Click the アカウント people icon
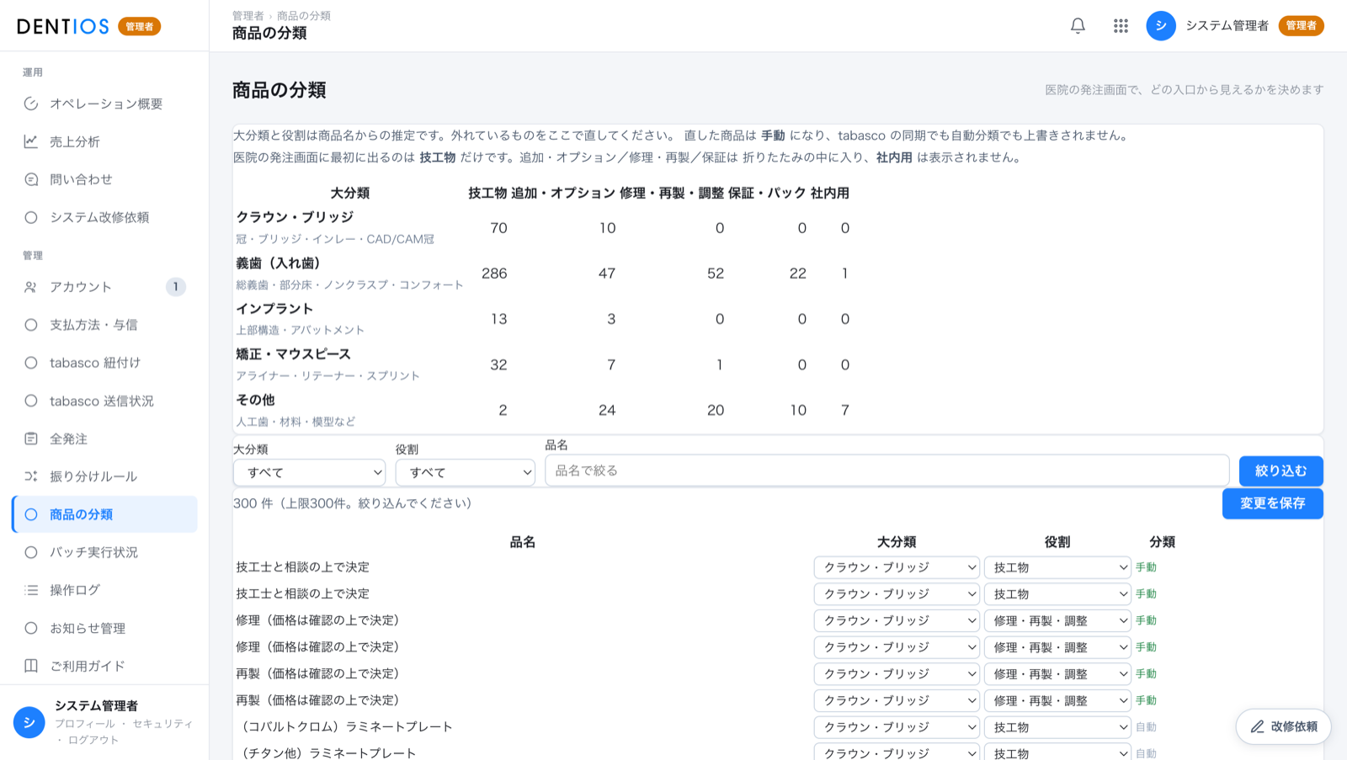The height and width of the screenshot is (760, 1347). coord(31,287)
